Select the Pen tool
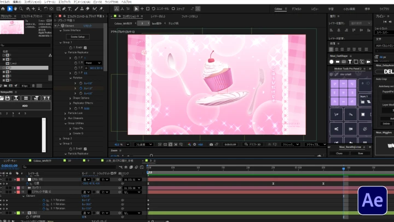 pos(64,9)
